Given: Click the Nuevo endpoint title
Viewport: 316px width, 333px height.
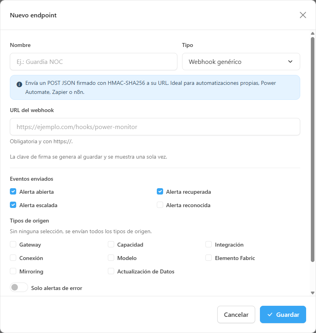Looking at the screenshot, I should point(33,15).
